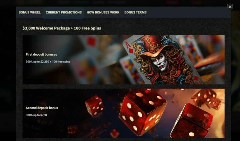Click the small red die beside the second deposit text
Viewport: 240px width, 141px height.
click(94, 106)
